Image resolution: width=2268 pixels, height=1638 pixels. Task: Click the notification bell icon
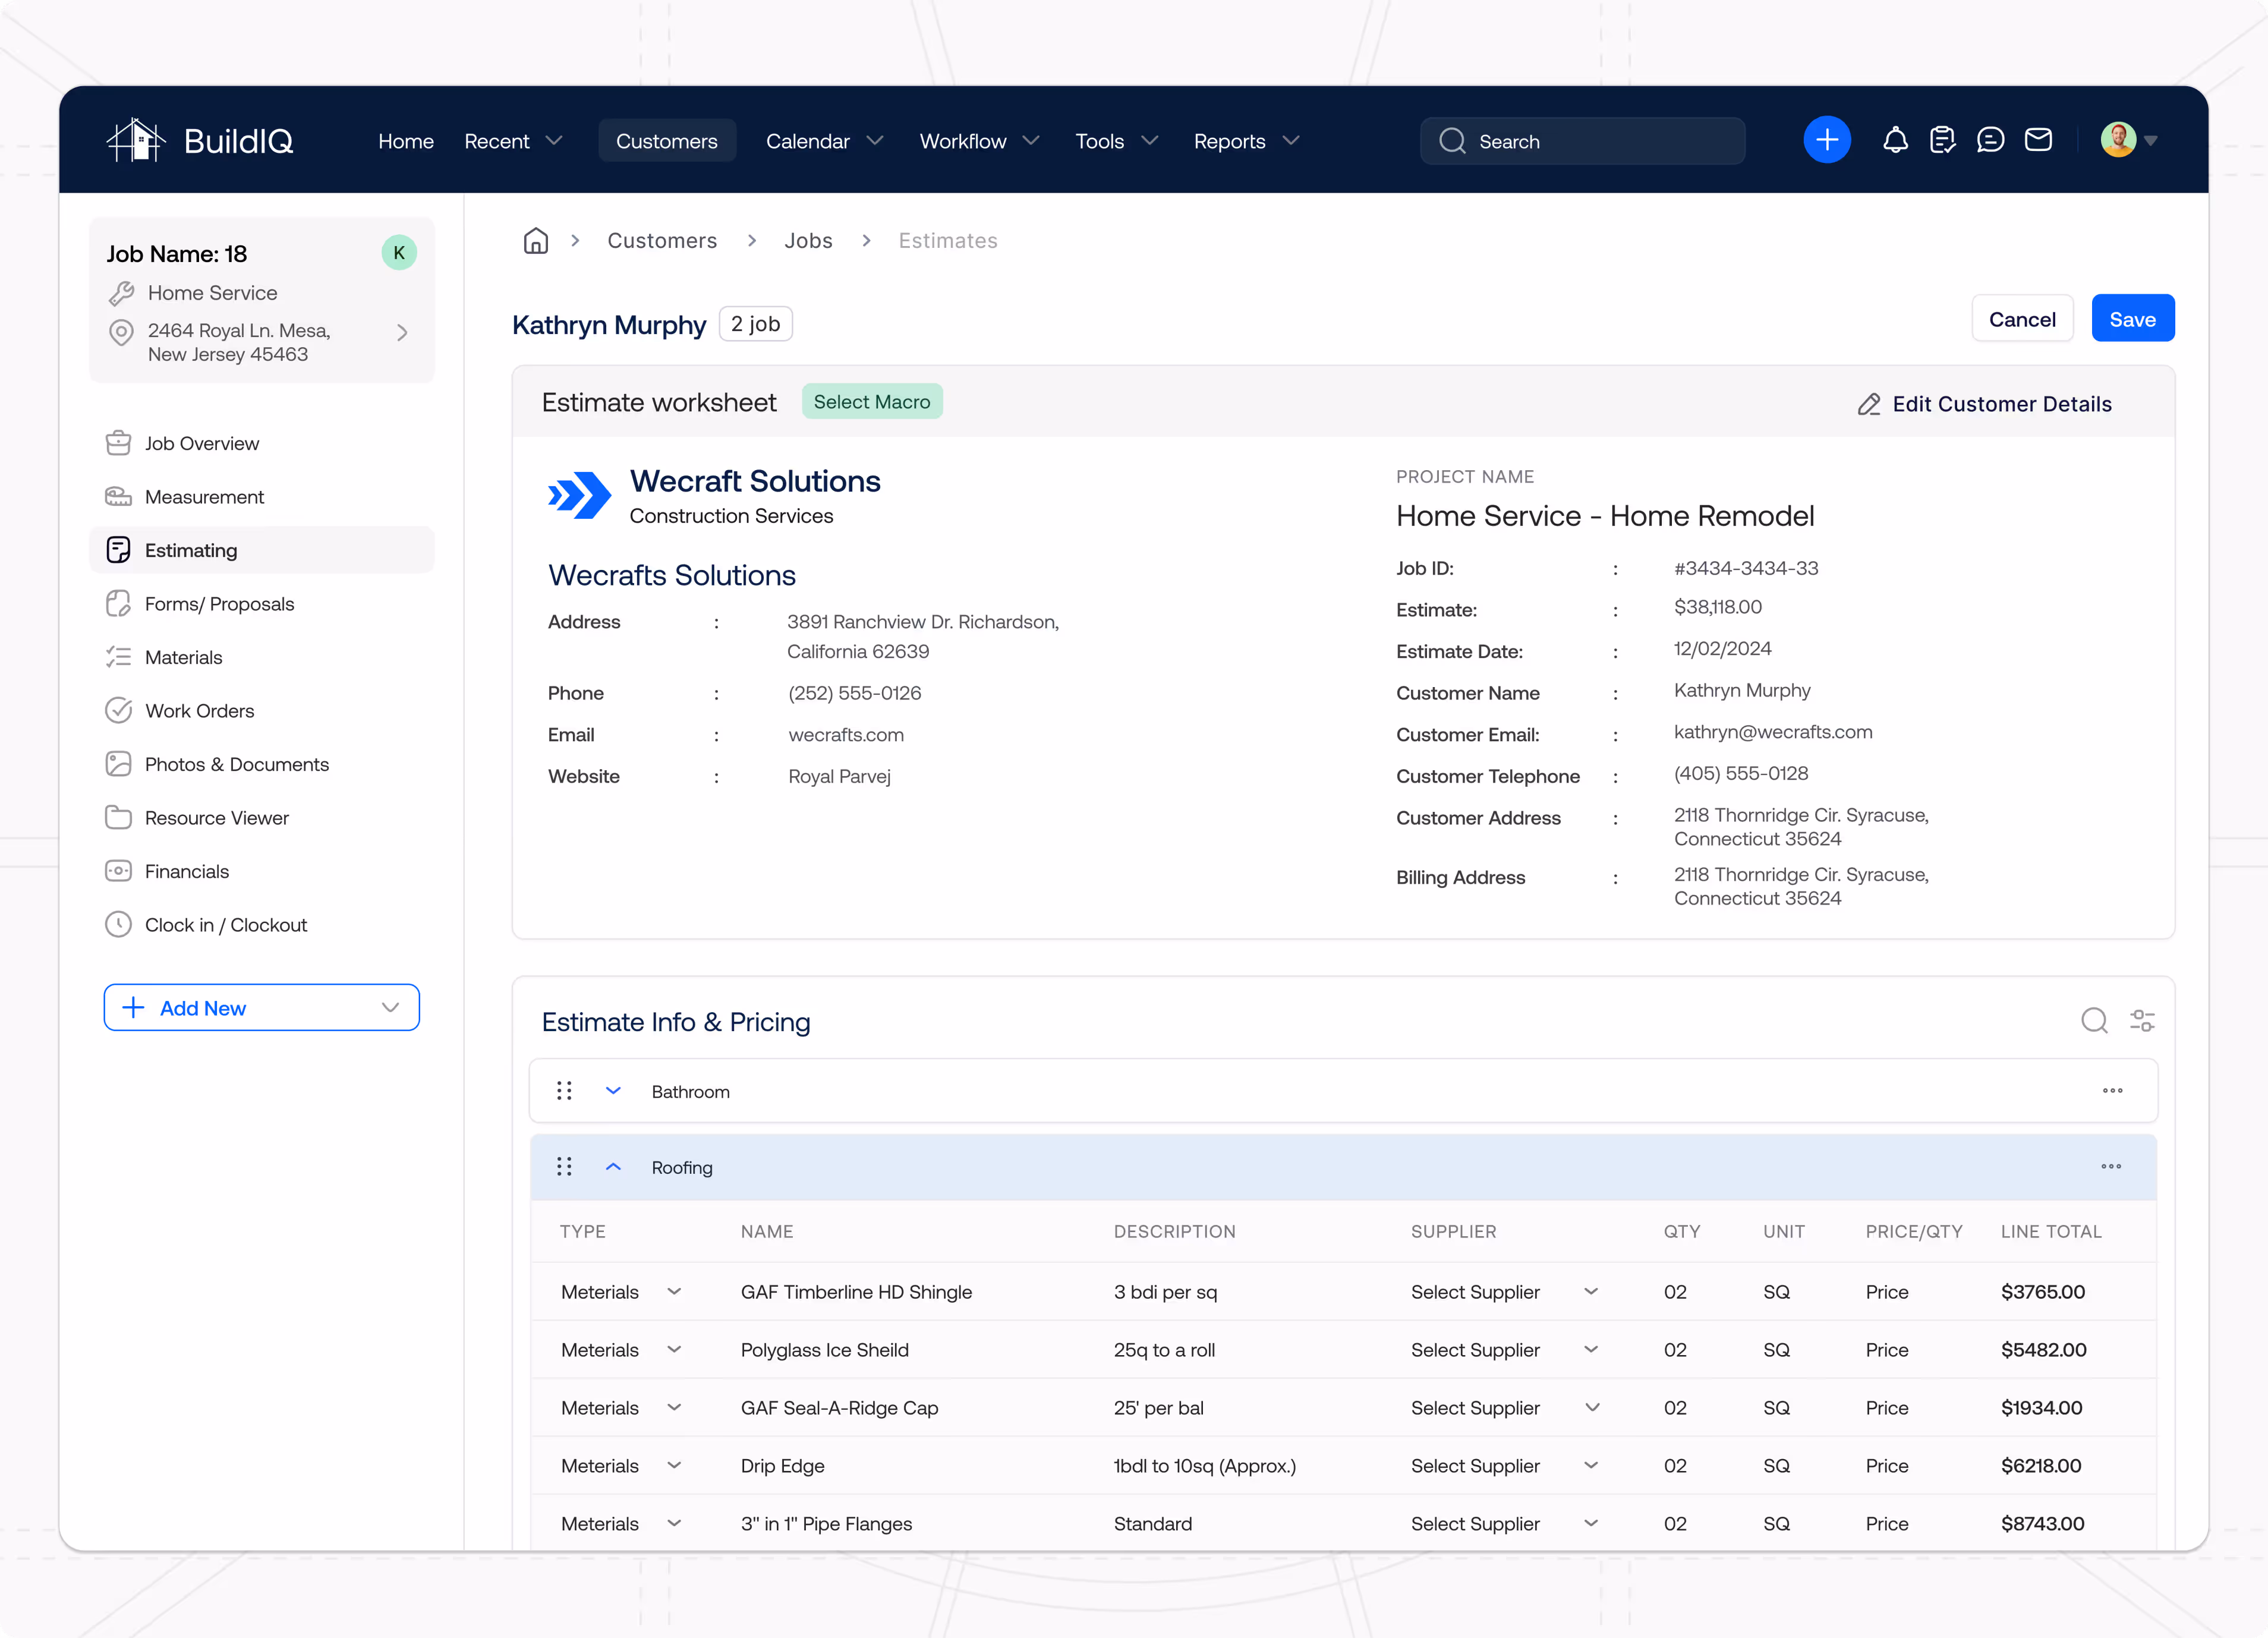(x=1895, y=140)
